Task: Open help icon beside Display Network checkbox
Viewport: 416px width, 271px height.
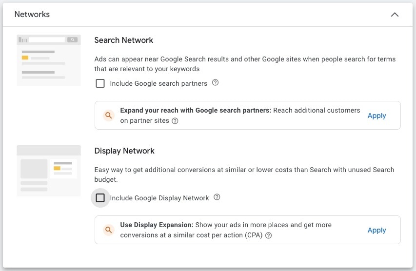Action: point(217,197)
